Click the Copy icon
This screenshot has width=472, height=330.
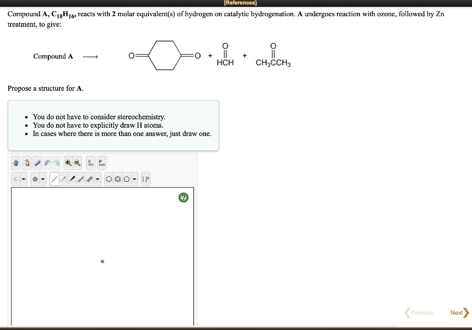point(90,163)
